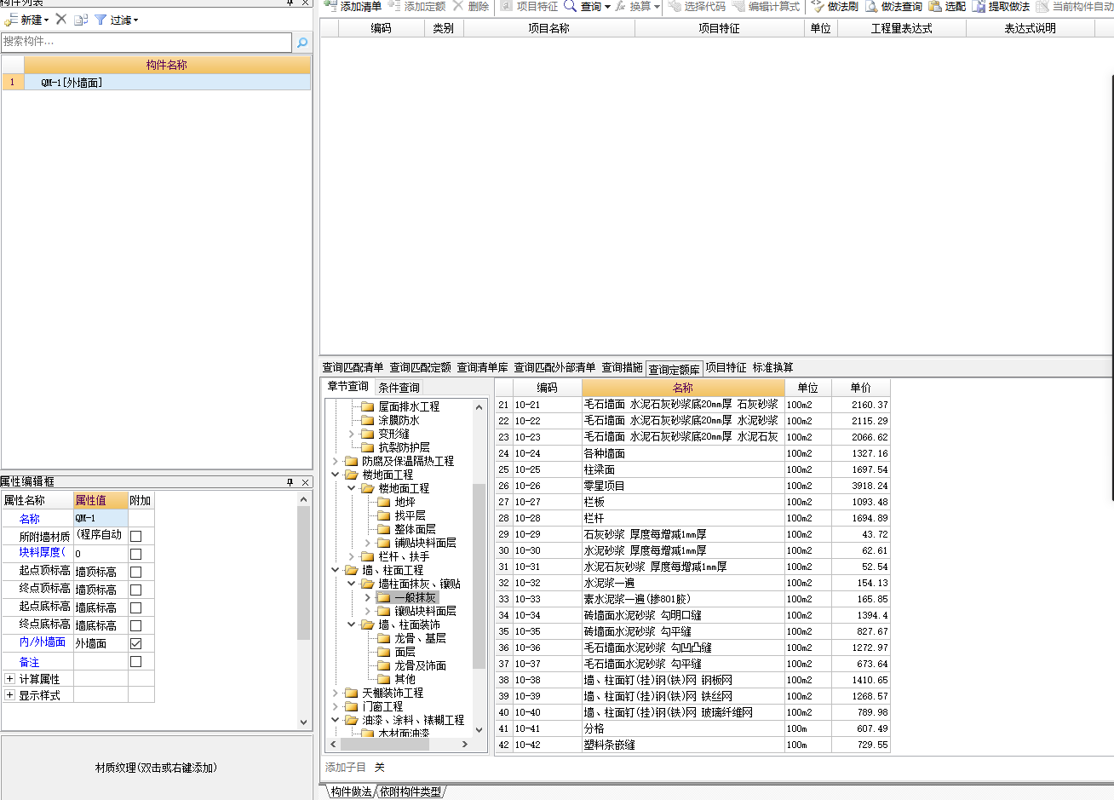This screenshot has width=1114, height=800.
Task: Click the tree vertical scrollbar up arrow
Action: [479, 407]
